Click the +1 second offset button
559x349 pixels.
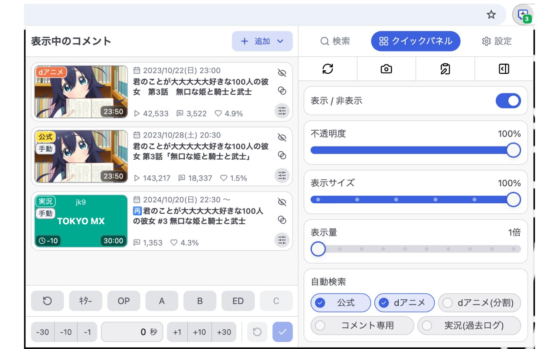177,332
